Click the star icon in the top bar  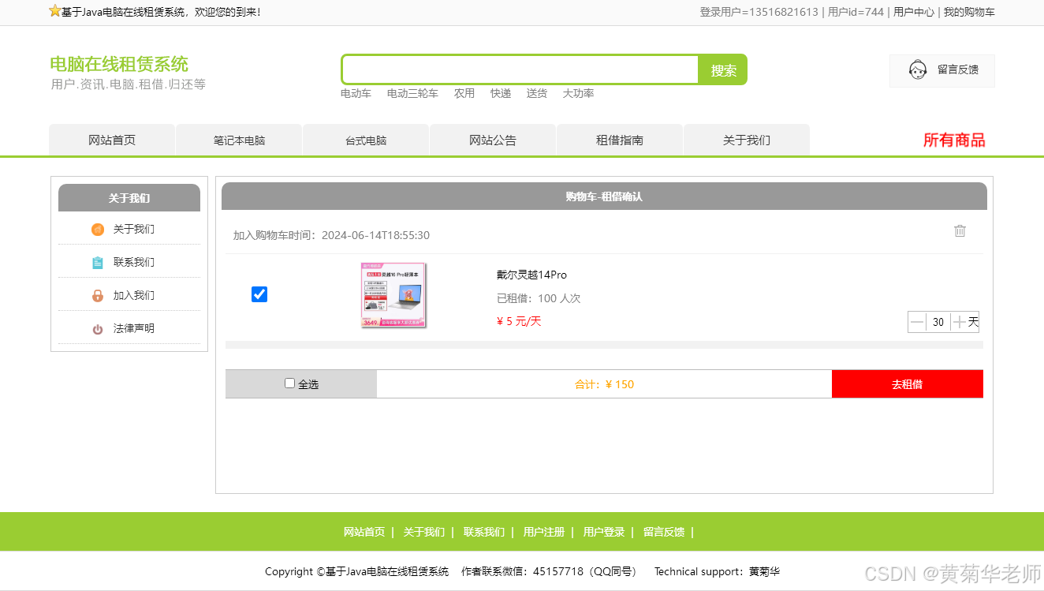pyautogui.click(x=54, y=11)
